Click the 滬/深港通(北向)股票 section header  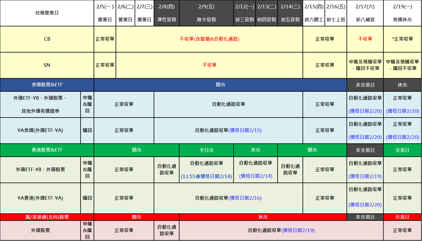click(47, 217)
